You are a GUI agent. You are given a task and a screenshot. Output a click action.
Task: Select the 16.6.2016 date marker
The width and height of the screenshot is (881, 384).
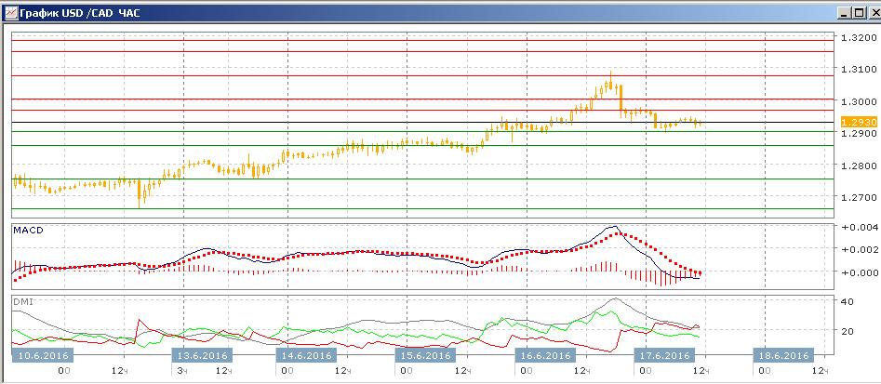click(x=544, y=355)
